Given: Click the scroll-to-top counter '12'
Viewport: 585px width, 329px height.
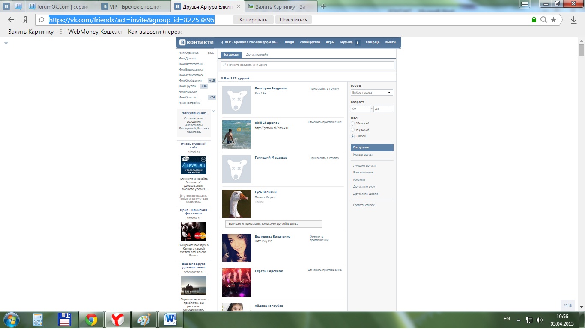Looking at the screenshot, I should 567,305.
